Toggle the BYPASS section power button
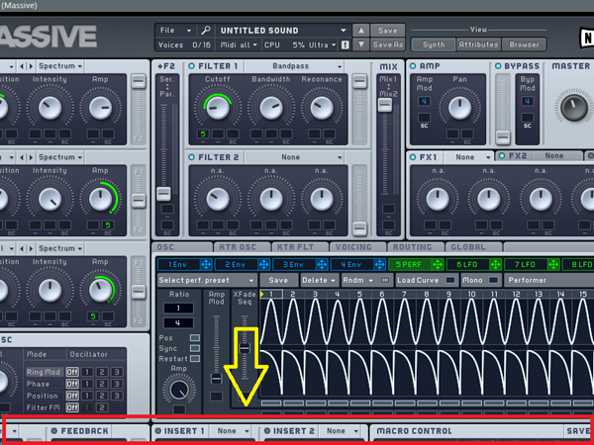 [498, 66]
